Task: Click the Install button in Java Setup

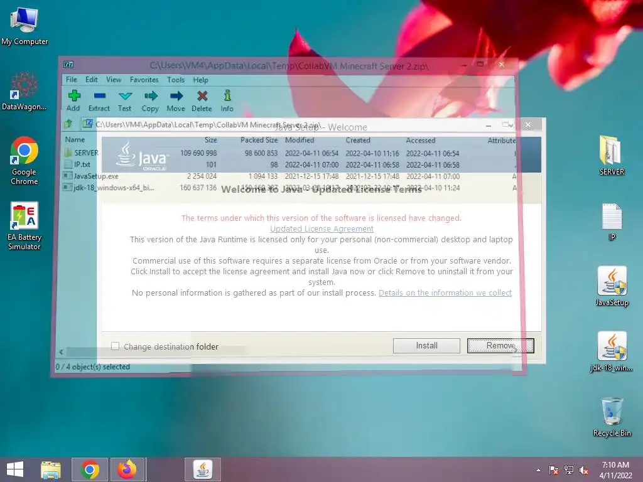Action: pos(426,346)
